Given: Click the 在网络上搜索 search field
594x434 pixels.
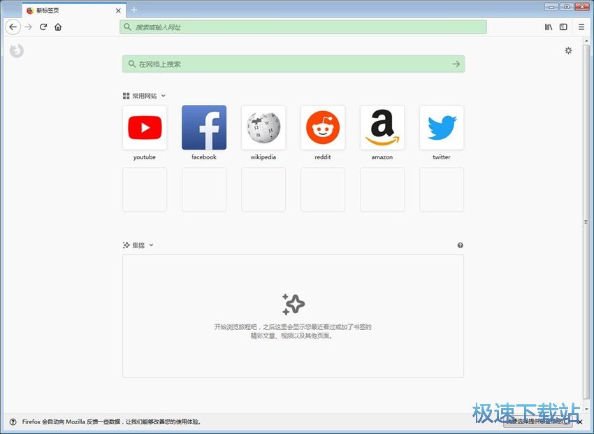Looking at the screenshot, I should click(x=294, y=64).
